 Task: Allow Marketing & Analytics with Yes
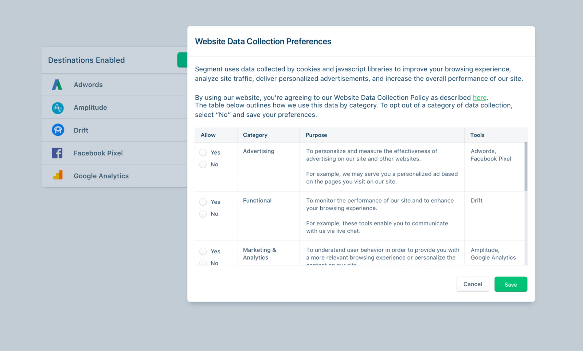coord(203,252)
